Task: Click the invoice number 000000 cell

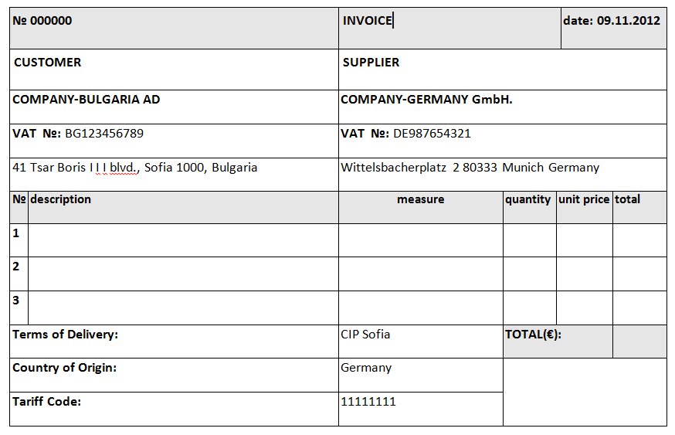Action: (x=42, y=21)
